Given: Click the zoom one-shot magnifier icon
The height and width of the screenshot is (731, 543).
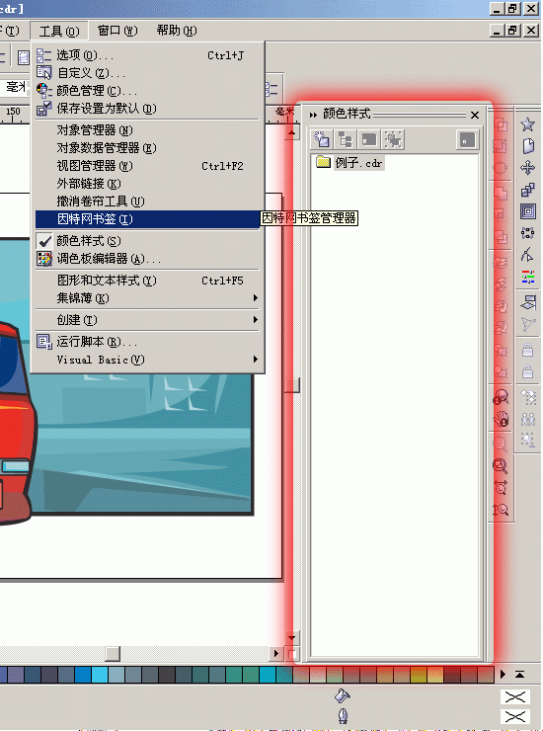Looking at the screenshot, I should point(501,397).
